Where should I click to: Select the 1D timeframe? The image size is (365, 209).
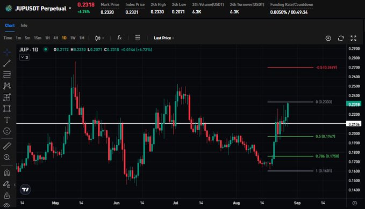[x=65, y=38]
